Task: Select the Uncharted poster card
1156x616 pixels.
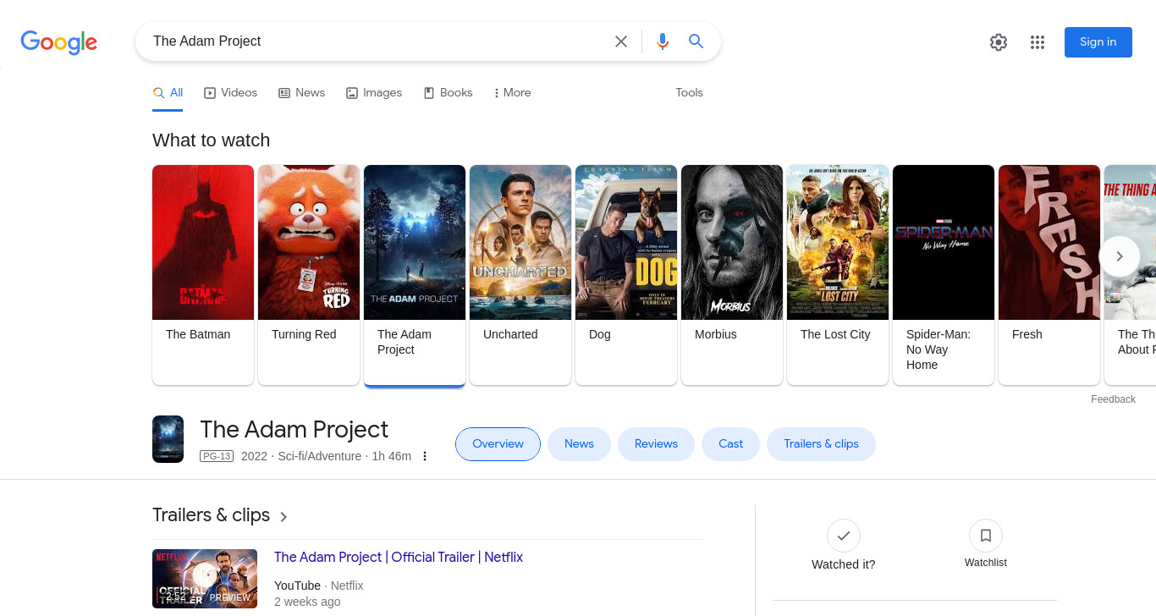Action: [520, 274]
